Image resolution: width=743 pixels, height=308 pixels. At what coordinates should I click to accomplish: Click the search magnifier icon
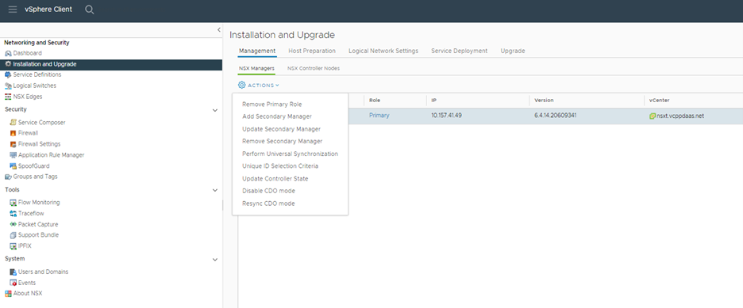coord(90,10)
